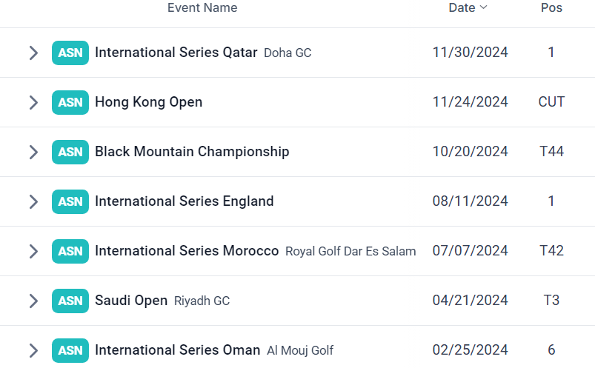Click the ASN badge beside International Series Morocco

70,251
